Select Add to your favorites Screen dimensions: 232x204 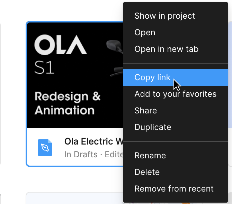tap(176, 94)
